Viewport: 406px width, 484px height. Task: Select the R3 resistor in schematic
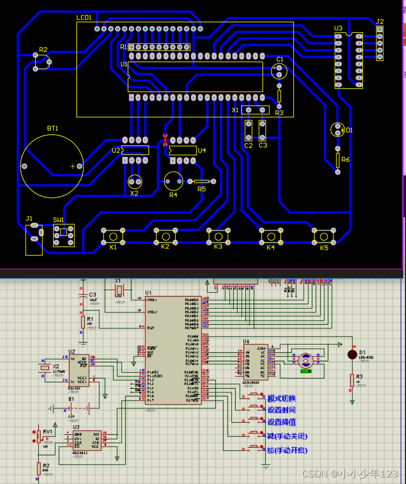point(352,380)
